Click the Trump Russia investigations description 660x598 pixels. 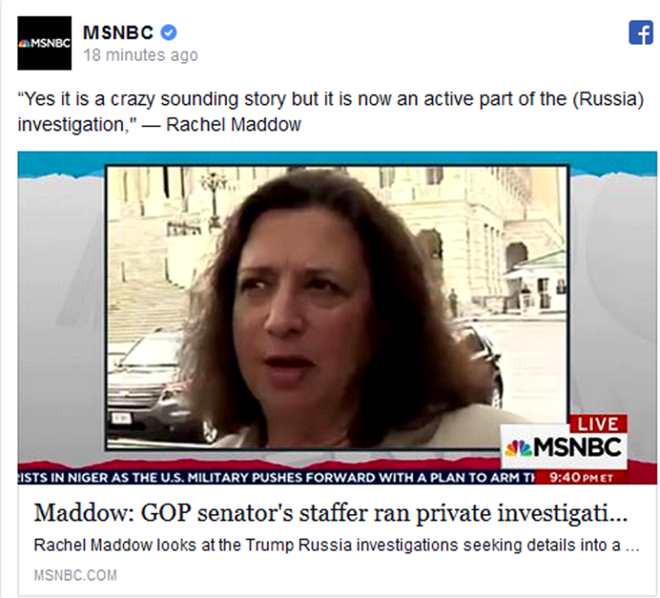[x=336, y=545]
